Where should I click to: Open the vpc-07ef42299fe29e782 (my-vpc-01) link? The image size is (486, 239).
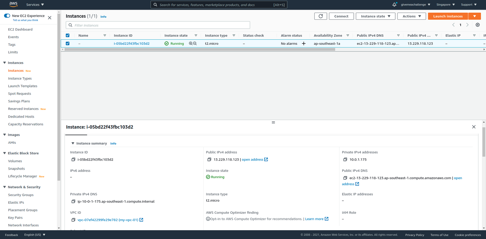108,220
